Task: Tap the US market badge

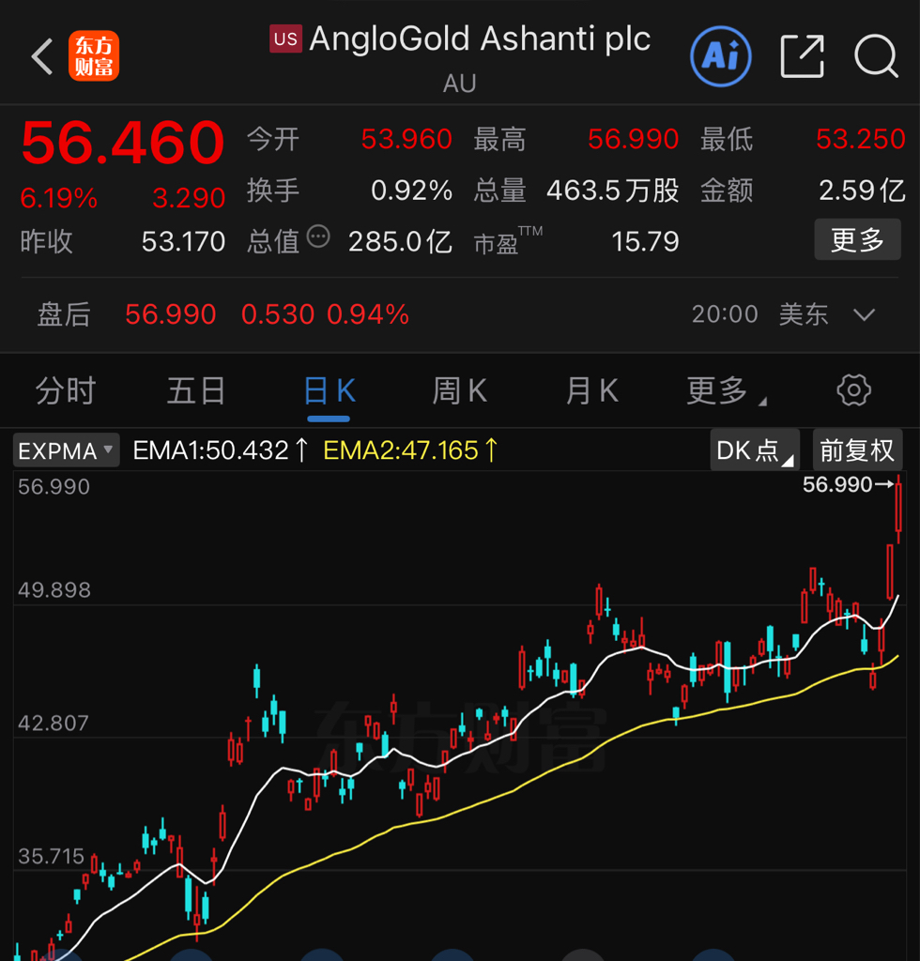Action: pyautogui.click(x=285, y=38)
